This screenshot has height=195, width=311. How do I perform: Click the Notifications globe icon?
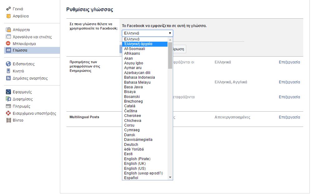(x=9, y=64)
